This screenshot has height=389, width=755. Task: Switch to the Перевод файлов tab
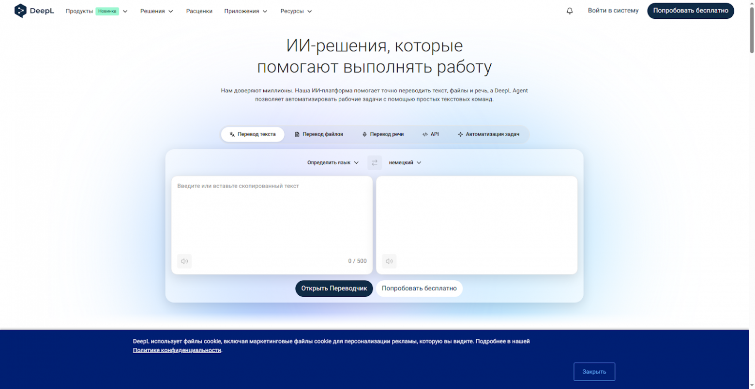319,134
